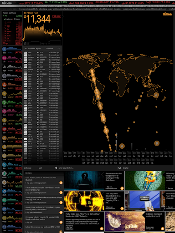Open hooded hacker Ransomware news thumbnail
The width and height of the screenshot is (175, 233).
tap(84, 181)
